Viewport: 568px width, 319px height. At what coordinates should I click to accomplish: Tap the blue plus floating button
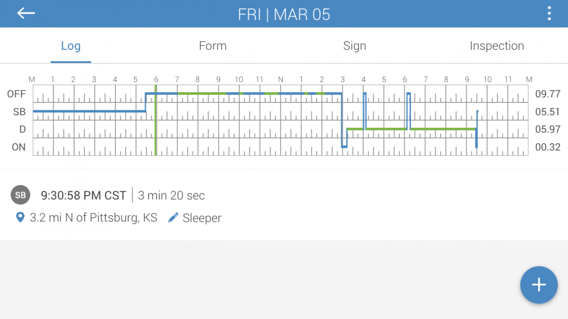coord(539,285)
